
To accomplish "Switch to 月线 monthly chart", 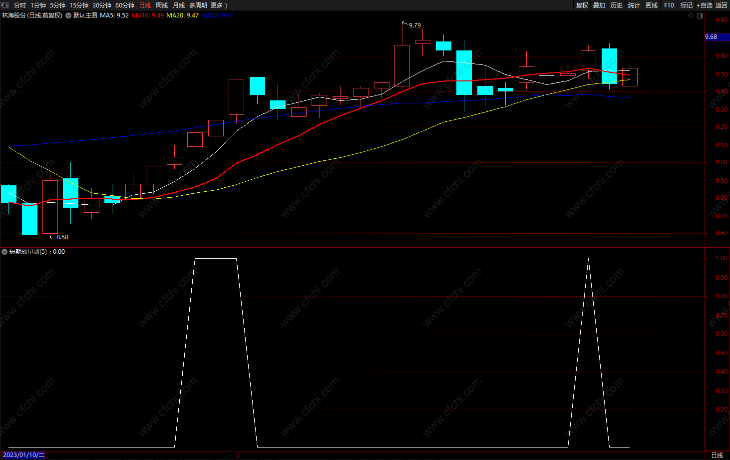I will 179,5.
